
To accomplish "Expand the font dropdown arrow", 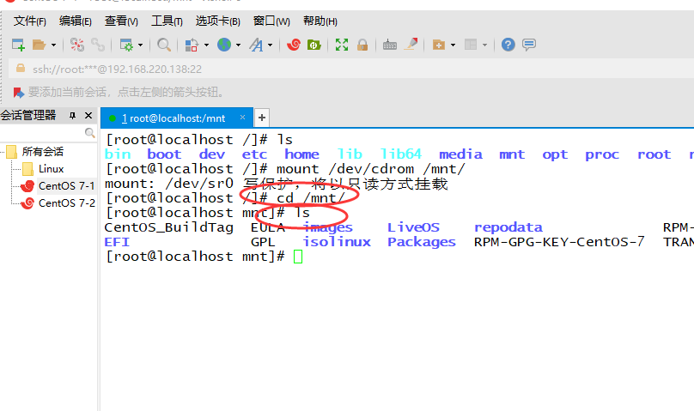I will point(270,45).
